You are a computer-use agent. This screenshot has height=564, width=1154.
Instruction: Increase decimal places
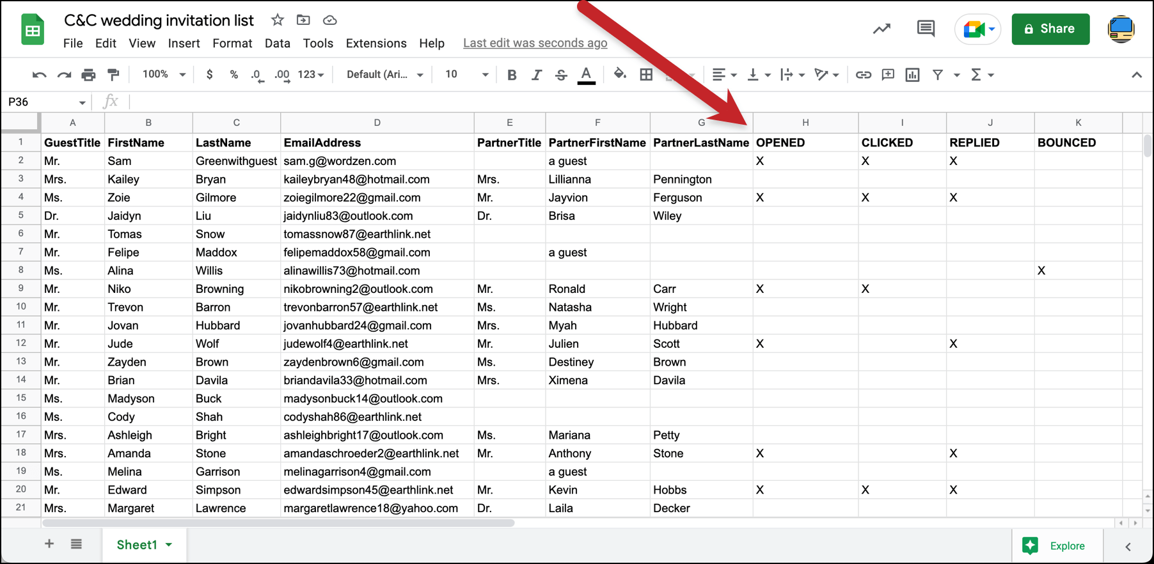[282, 75]
